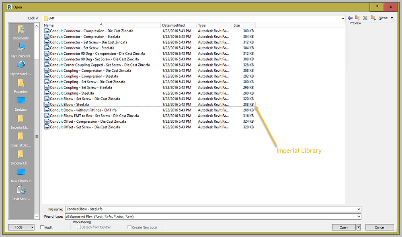Go to My Computer in places bar
Viewport: 402px width, 237px height.
21,50
